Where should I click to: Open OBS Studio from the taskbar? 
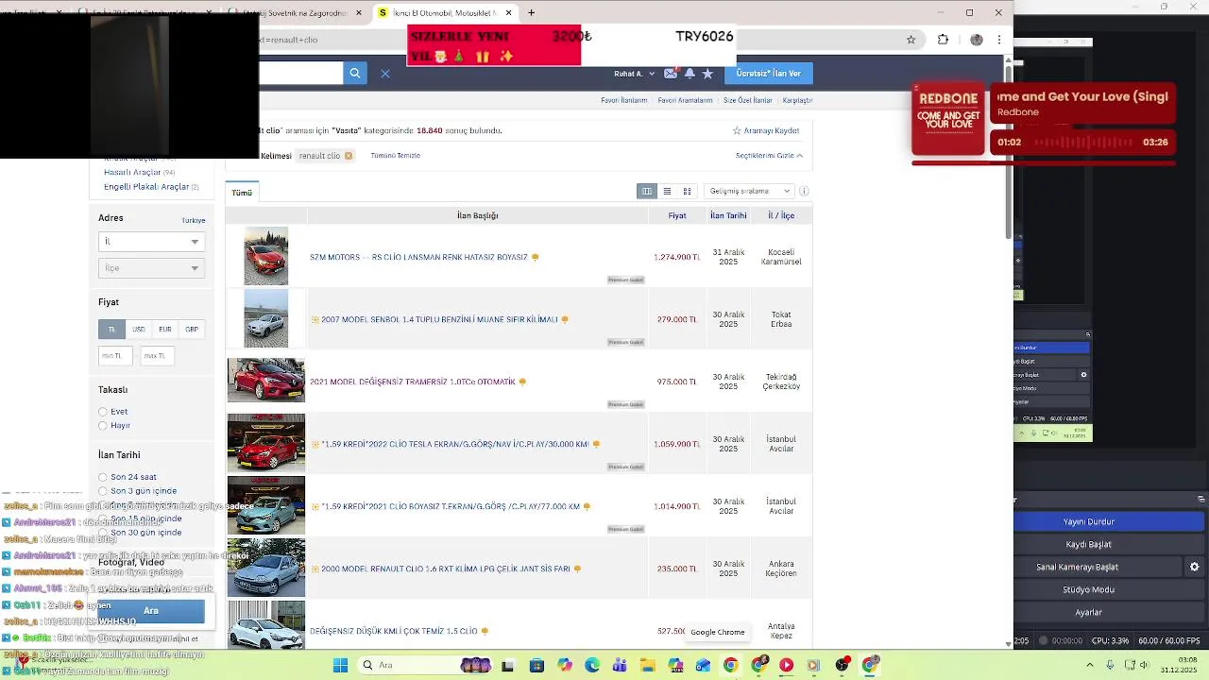click(x=842, y=665)
